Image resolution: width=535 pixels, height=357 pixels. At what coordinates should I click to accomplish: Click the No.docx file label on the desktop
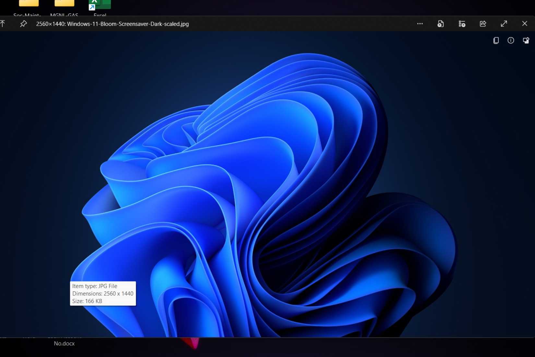pyautogui.click(x=64, y=343)
